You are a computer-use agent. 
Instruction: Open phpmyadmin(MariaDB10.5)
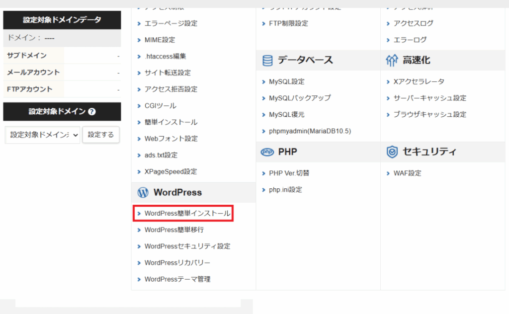pyautogui.click(x=310, y=131)
